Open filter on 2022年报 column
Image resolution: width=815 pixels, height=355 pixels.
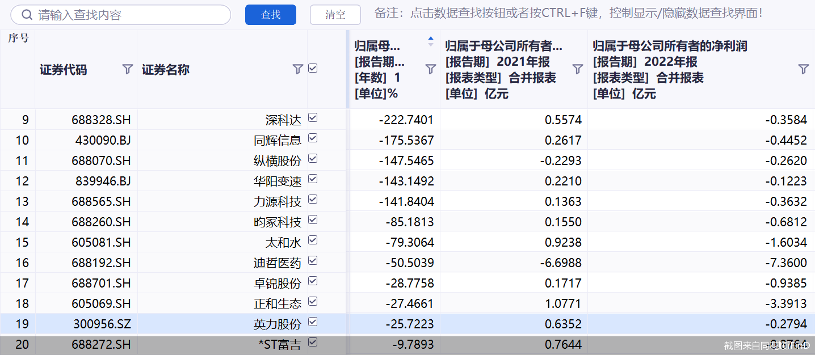[804, 69]
